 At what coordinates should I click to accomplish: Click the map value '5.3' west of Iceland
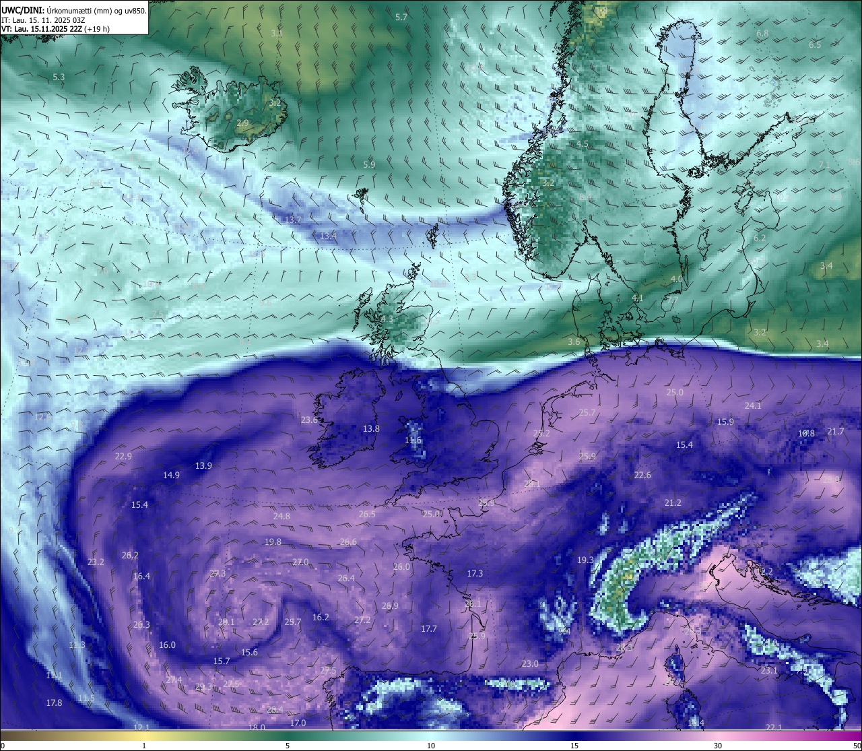tap(59, 77)
